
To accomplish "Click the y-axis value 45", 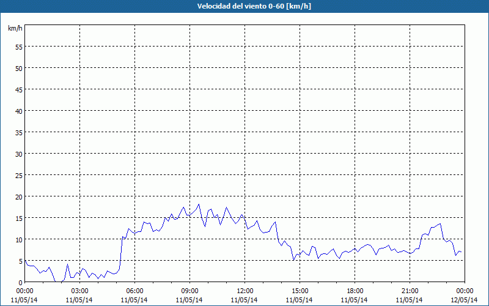I will (19, 89).
